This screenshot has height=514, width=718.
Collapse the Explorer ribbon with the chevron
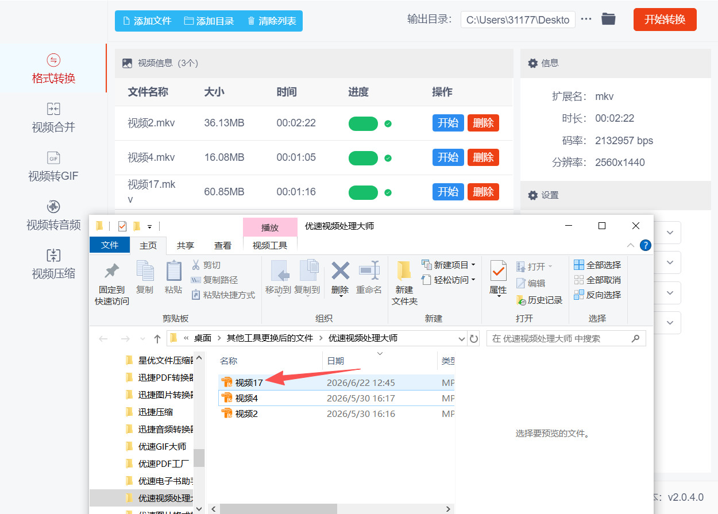[x=631, y=245]
